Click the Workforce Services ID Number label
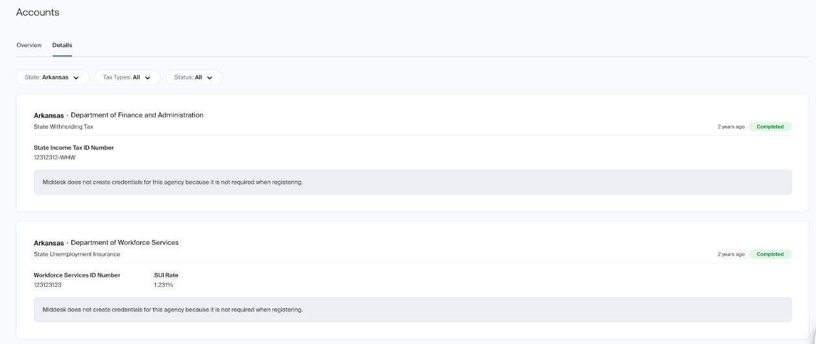816x344 pixels. pyautogui.click(x=77, y=275)
